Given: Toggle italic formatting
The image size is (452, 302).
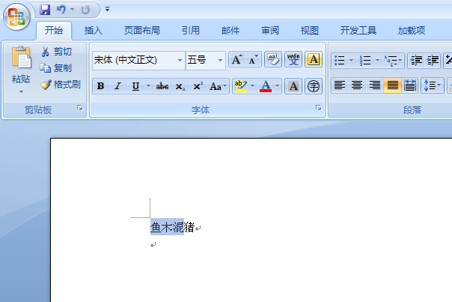Looking at the screenshot, I should [x=117, y=86].
